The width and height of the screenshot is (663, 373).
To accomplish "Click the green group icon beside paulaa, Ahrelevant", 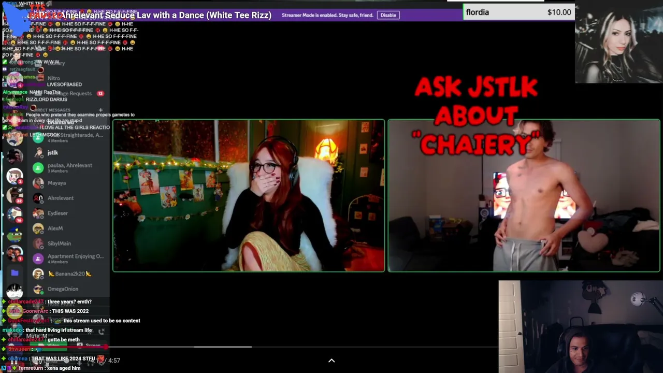I will pos(38,167).
